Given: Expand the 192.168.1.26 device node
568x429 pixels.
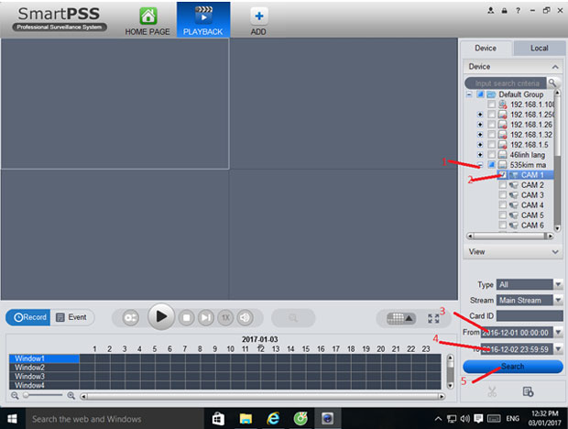Looking at the screenshot, I should (480, 125).
